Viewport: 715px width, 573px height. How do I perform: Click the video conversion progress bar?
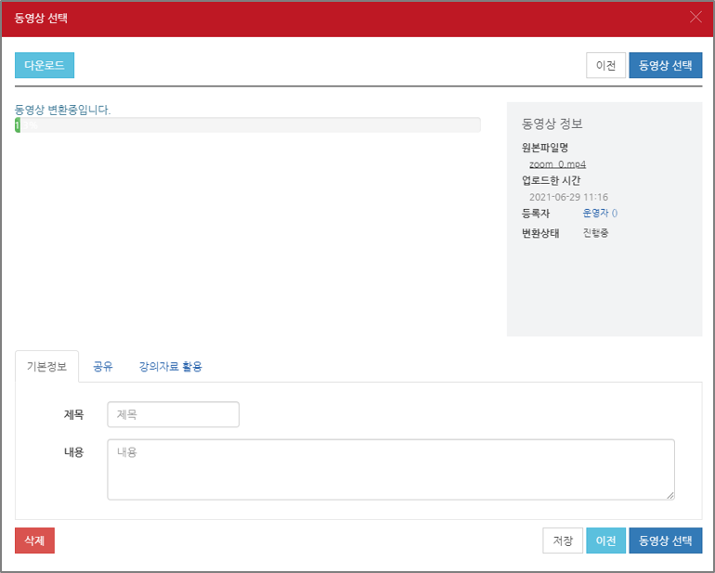[248, 125]
